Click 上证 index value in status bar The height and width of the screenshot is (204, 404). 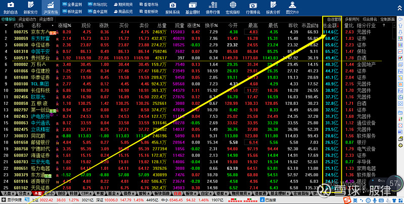[x=46, y=200]
